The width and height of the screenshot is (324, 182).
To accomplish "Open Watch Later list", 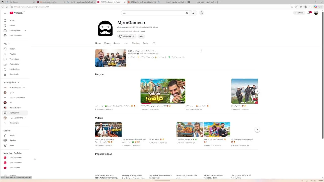I will [14, 64].
